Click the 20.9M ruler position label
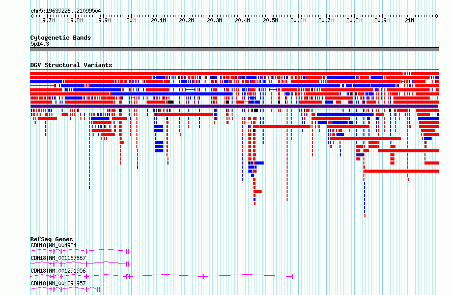This screenshot has height=295, width=453. pyautogui.click(x=382, y=20)
